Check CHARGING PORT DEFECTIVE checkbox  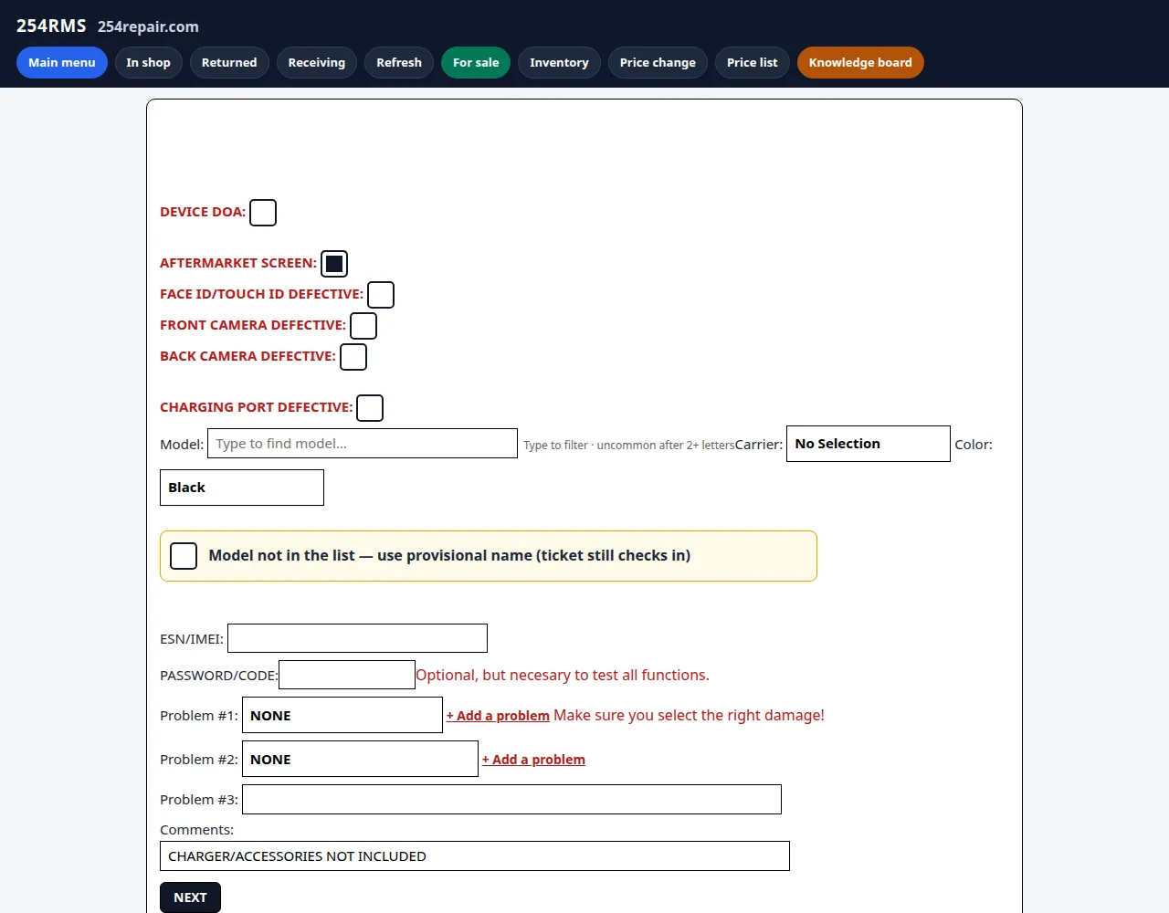(370, 408)
